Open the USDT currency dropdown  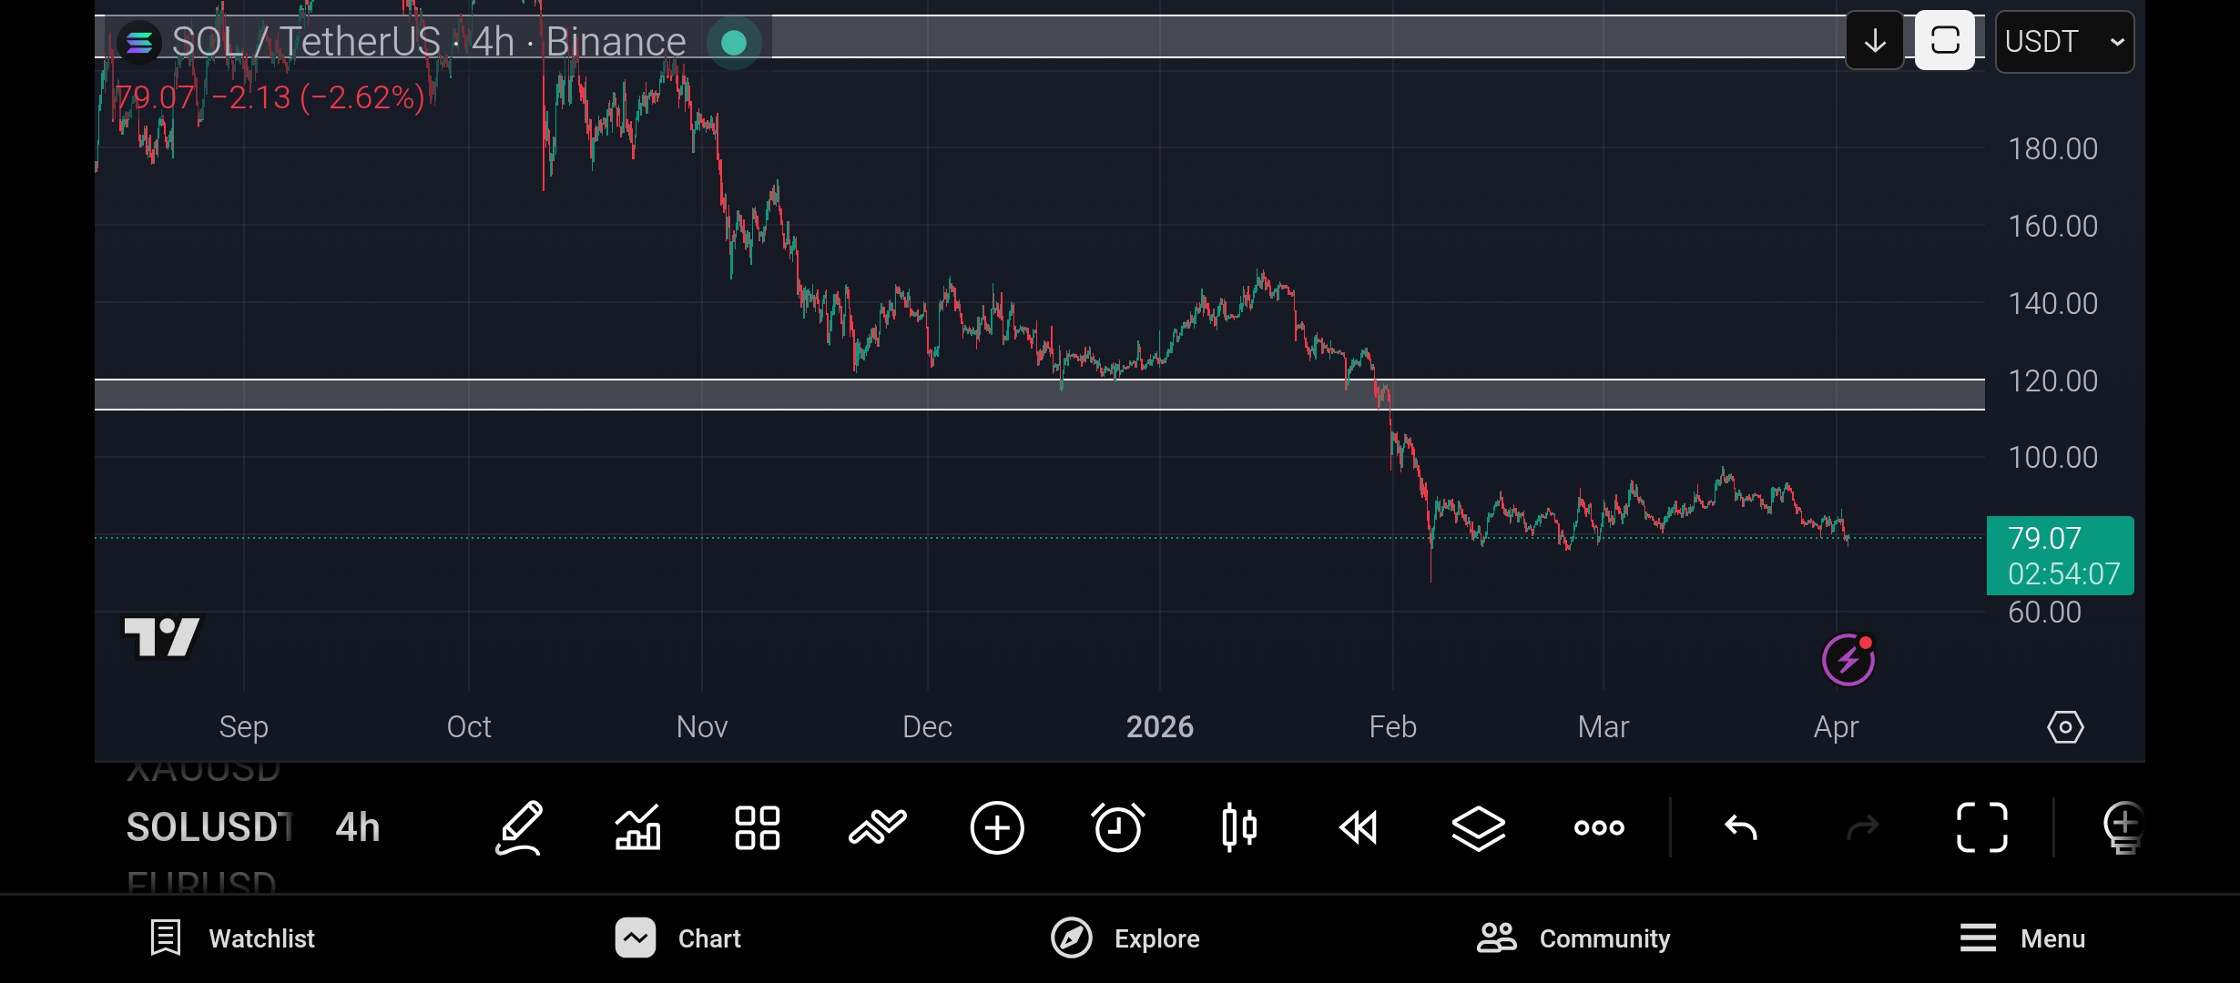tap(2064, 41)
